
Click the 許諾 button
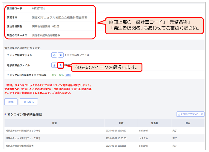click(11, 102)
